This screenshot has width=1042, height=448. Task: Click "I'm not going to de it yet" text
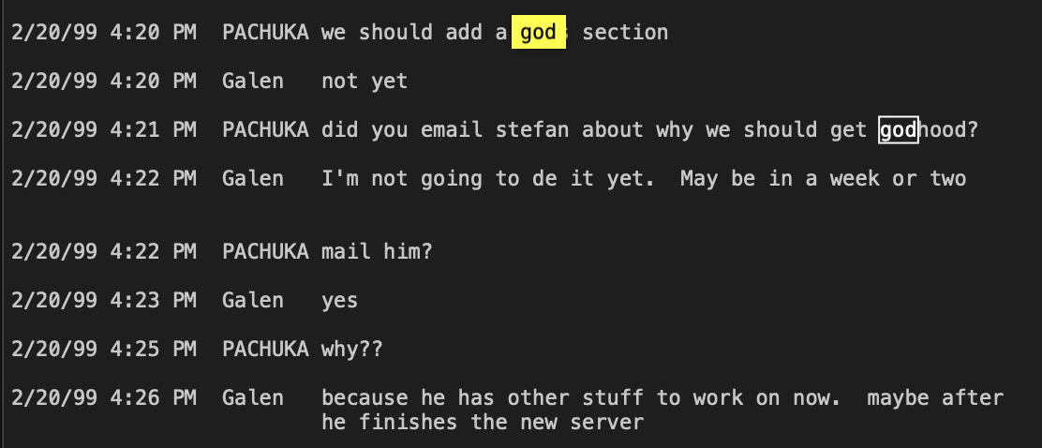click(x=487, y=179)
